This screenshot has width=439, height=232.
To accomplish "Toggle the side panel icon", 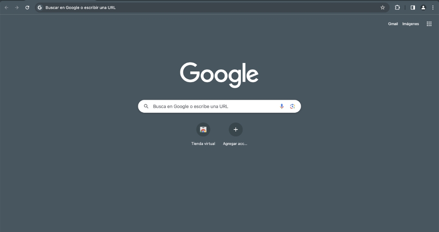I will [413, 8].
